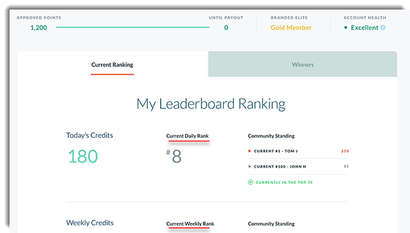
Task: Click the Current Weekly Rank label
Action: pyautogui.click(x=190, y=224)
